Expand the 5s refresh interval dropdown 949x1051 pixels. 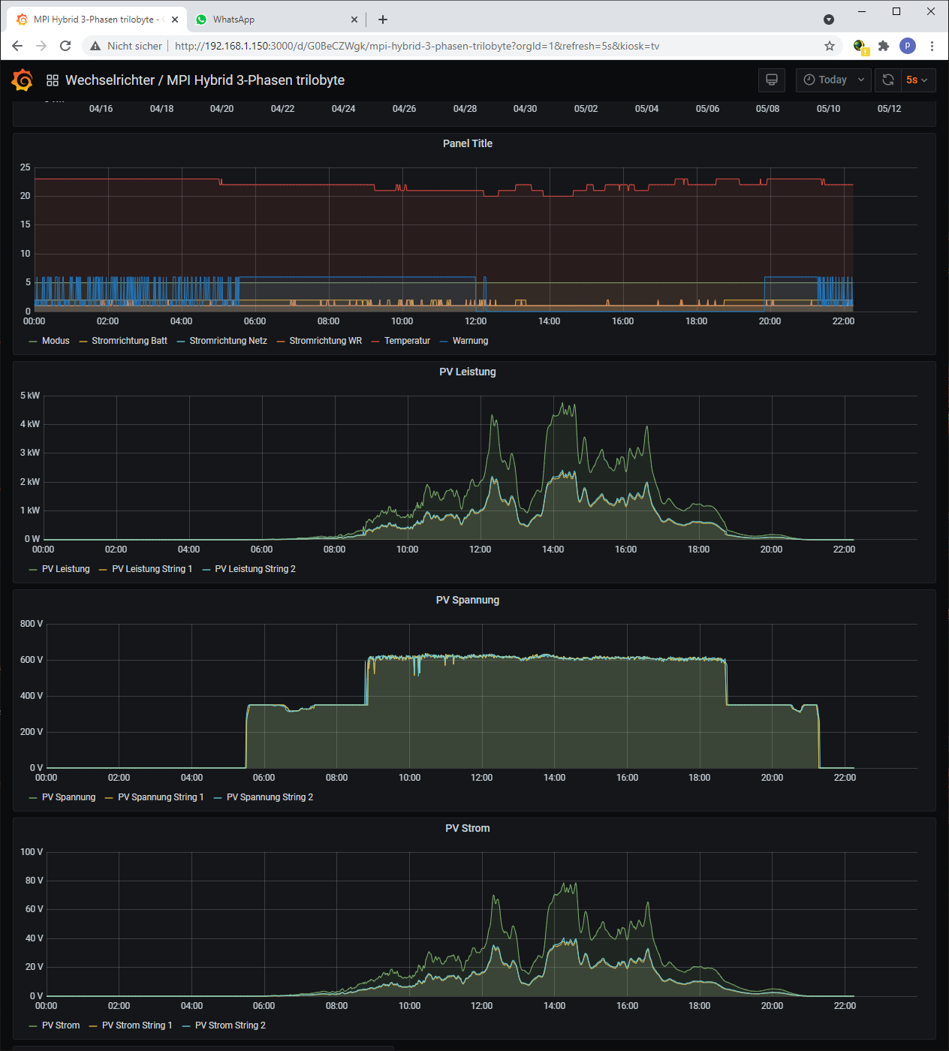(x=917, y=80)
